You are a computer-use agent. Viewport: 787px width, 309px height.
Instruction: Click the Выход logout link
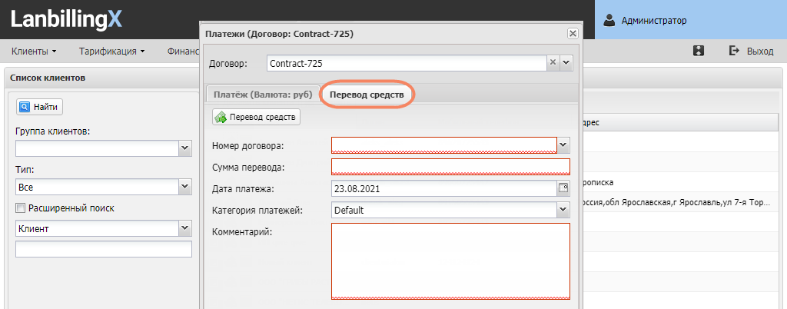pyautogui.click(x=760, y=51)
